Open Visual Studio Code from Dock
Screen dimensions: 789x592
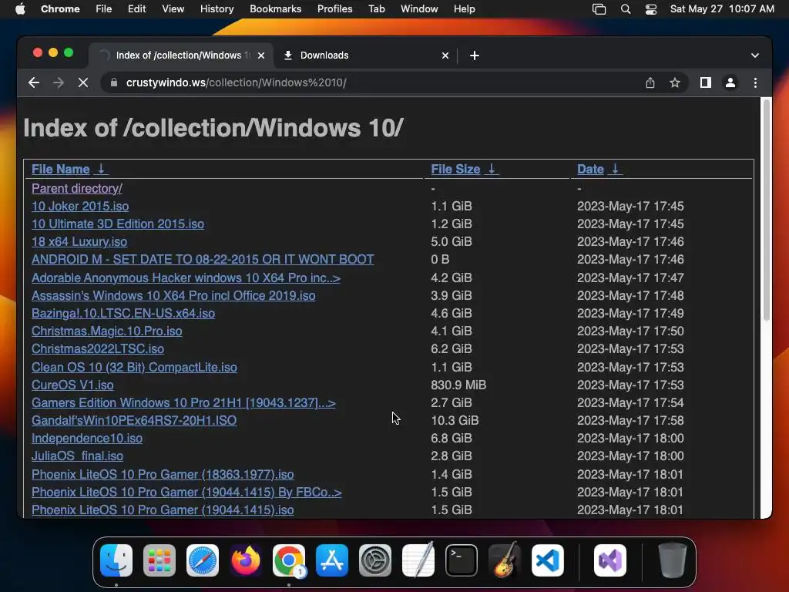[x=548, y=560]
